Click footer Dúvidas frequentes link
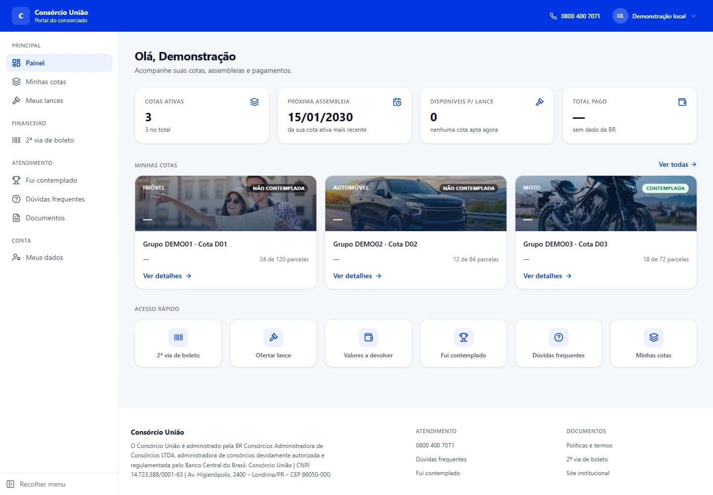The height and width of the screenshot is (495, 713). tap(441, 459)
